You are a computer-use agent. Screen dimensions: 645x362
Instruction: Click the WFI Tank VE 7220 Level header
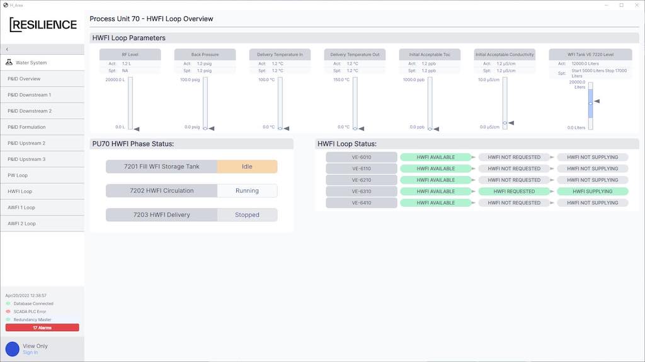click(590, 55)
